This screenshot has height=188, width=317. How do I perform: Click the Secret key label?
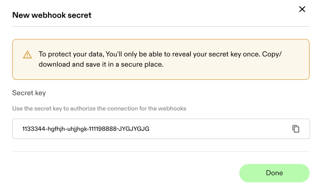coord(29,93)
